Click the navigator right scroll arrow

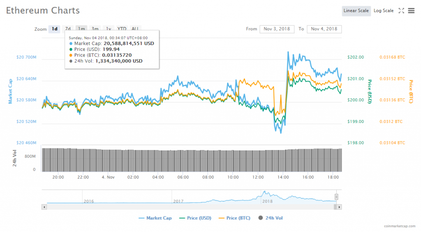tap(339, 207)
